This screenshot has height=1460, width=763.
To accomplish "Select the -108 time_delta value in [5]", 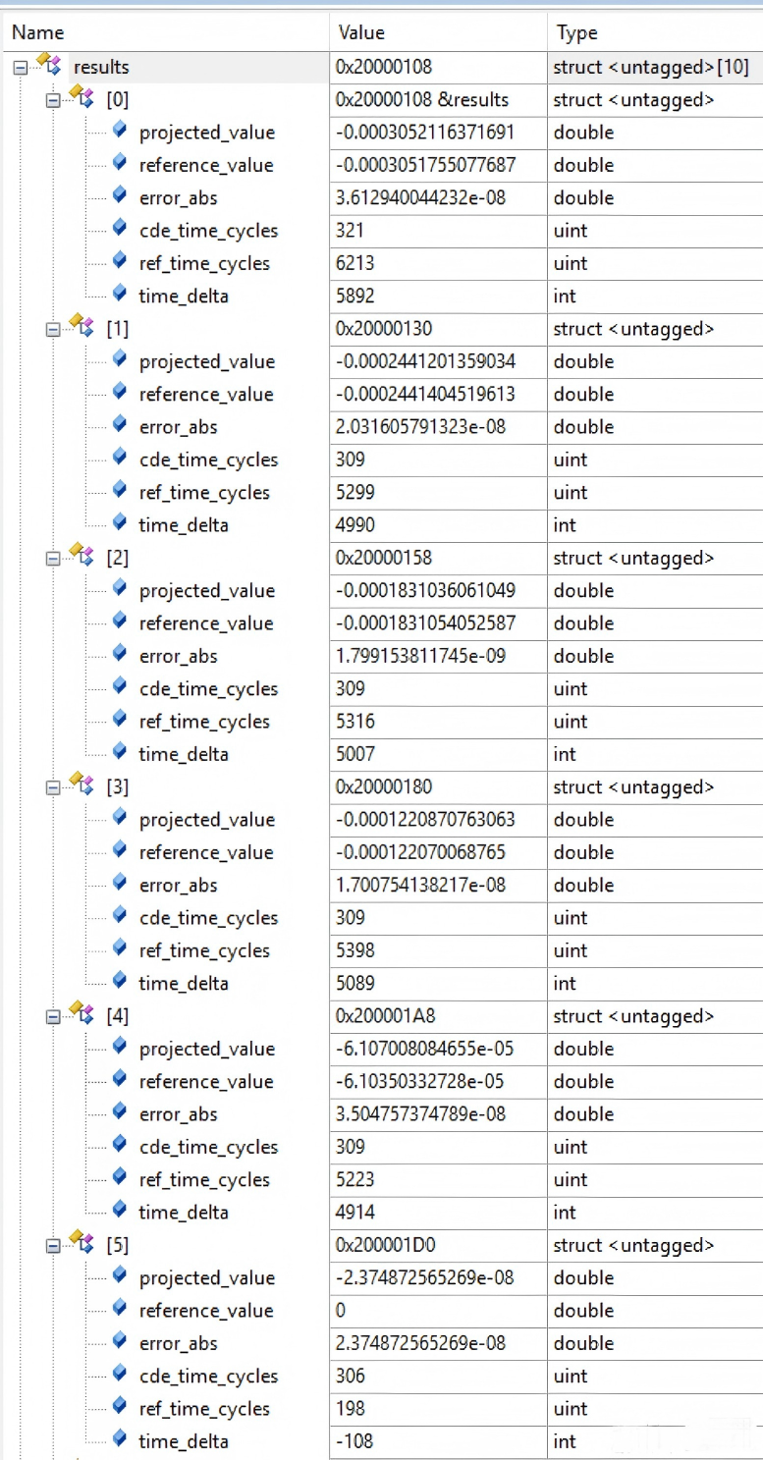I will point(354,1441).
